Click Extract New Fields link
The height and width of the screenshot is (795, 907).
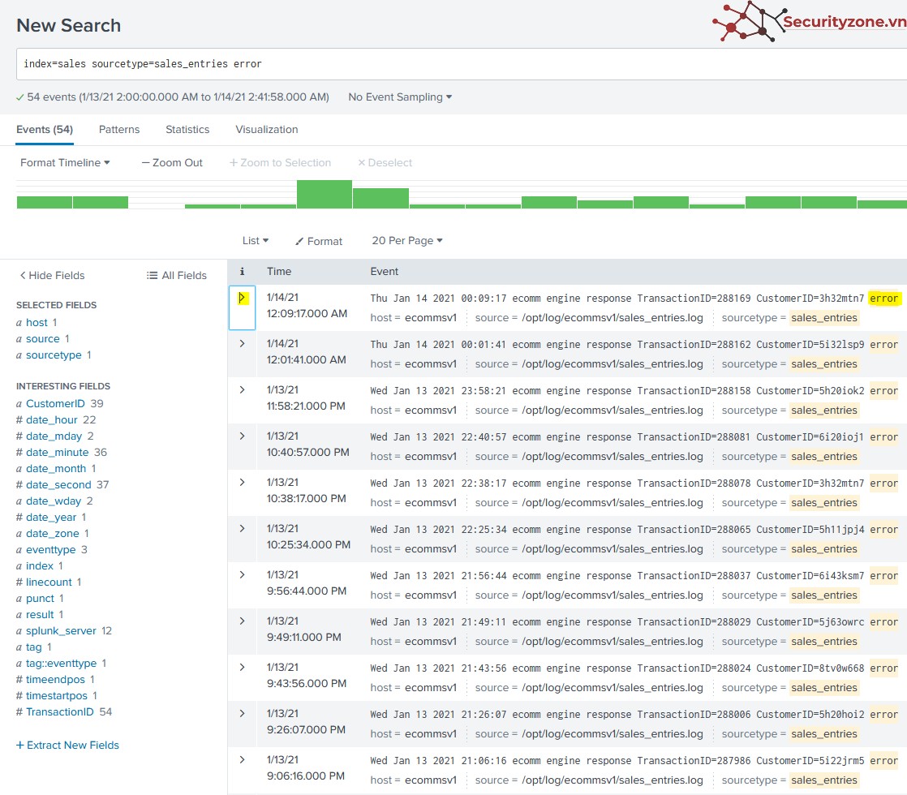[67, 746]
